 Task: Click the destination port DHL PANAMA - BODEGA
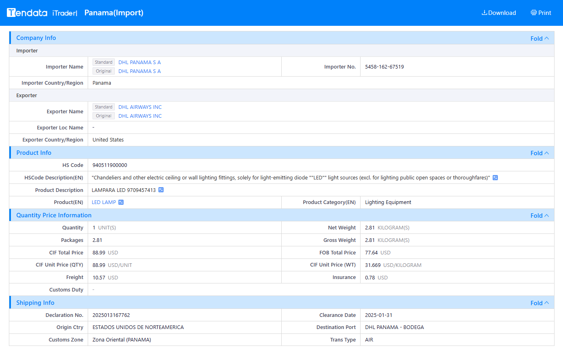tap(394, 327)
